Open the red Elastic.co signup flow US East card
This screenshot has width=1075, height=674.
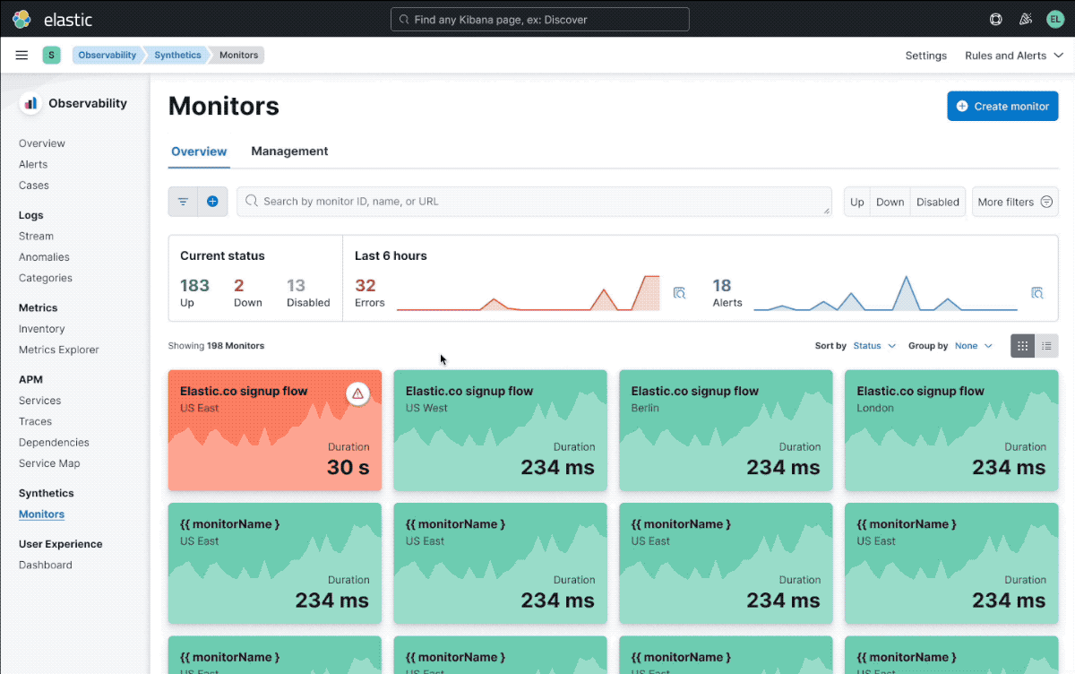tap(275, 430)
